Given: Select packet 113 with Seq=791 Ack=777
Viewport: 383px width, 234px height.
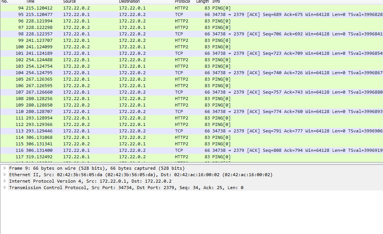Looking at the screenshot, I should point(192,131).
